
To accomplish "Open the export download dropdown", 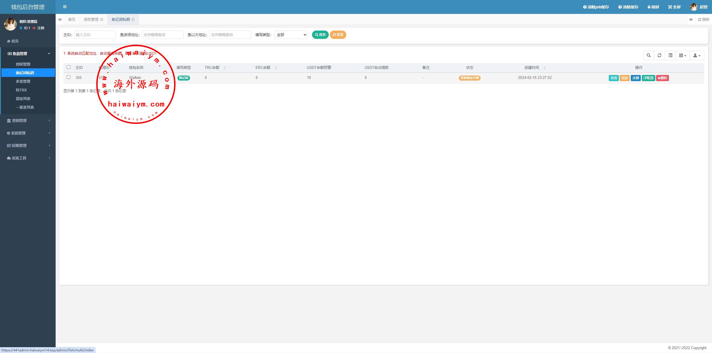I will (x=697, y=56).
